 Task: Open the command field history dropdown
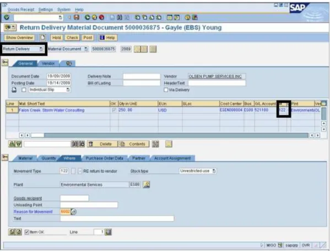(x=61, y=18)
